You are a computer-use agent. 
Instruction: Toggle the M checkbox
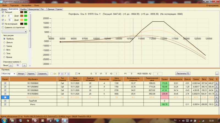tap(76, 73)
